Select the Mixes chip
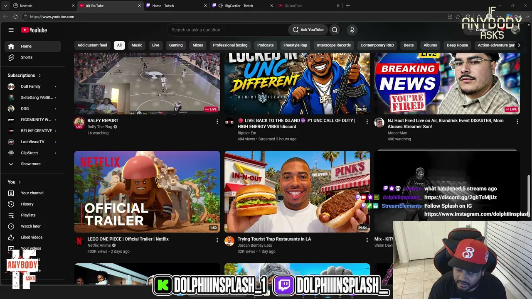Viewport: 532px width, 299px height. coord(198,45)
